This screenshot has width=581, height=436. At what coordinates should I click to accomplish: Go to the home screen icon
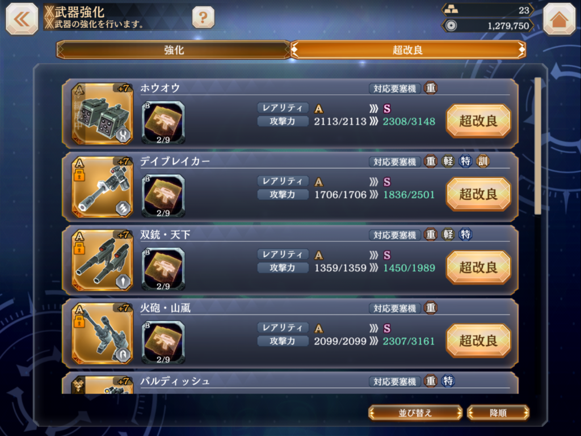click(x=559, y=19)
